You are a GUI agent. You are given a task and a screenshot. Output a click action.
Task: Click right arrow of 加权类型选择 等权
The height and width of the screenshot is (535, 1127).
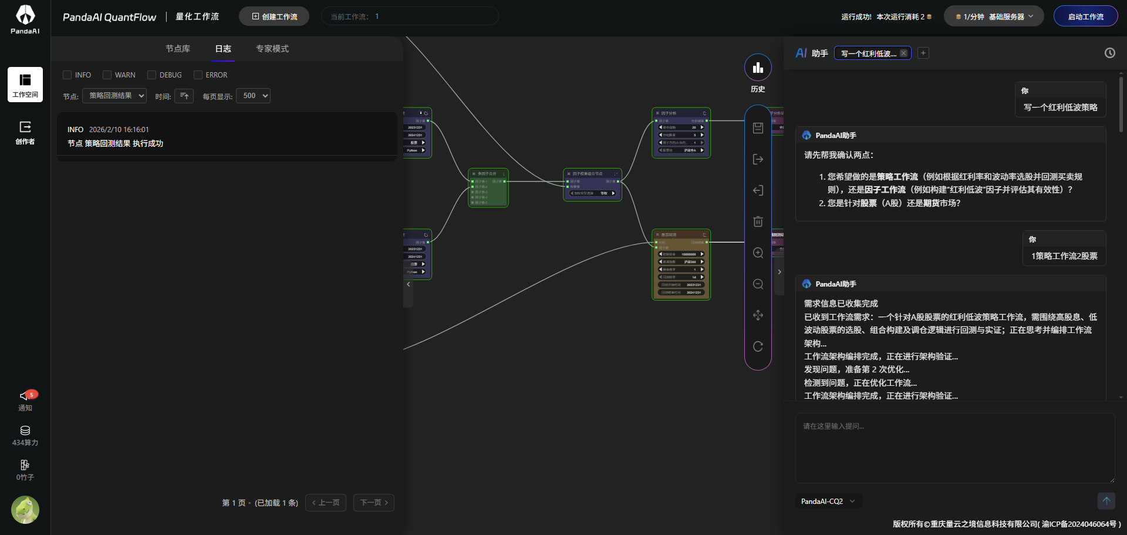click(613, 193)
